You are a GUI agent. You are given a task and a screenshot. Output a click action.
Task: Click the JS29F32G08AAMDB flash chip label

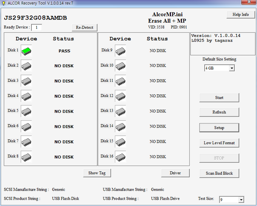tap(35, 18)
